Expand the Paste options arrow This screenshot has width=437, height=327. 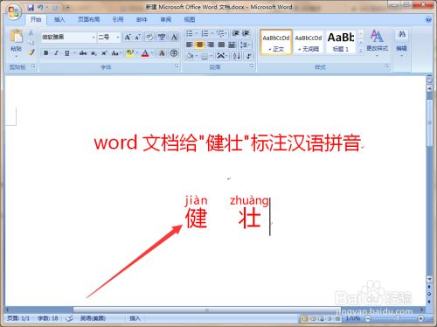17,56
